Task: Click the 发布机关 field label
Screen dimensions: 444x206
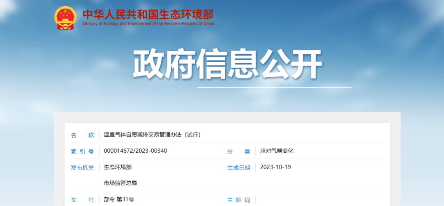Action: [x=82, y=167]
